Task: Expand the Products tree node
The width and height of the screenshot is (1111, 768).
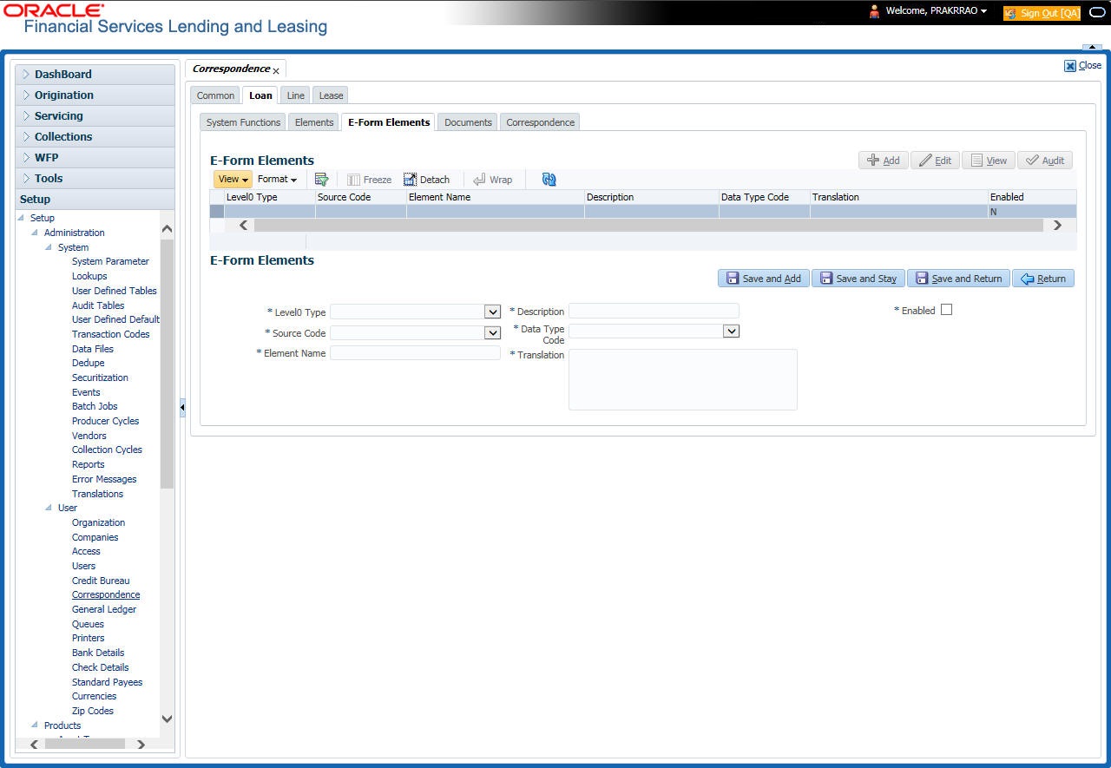Action: [35, 725]
